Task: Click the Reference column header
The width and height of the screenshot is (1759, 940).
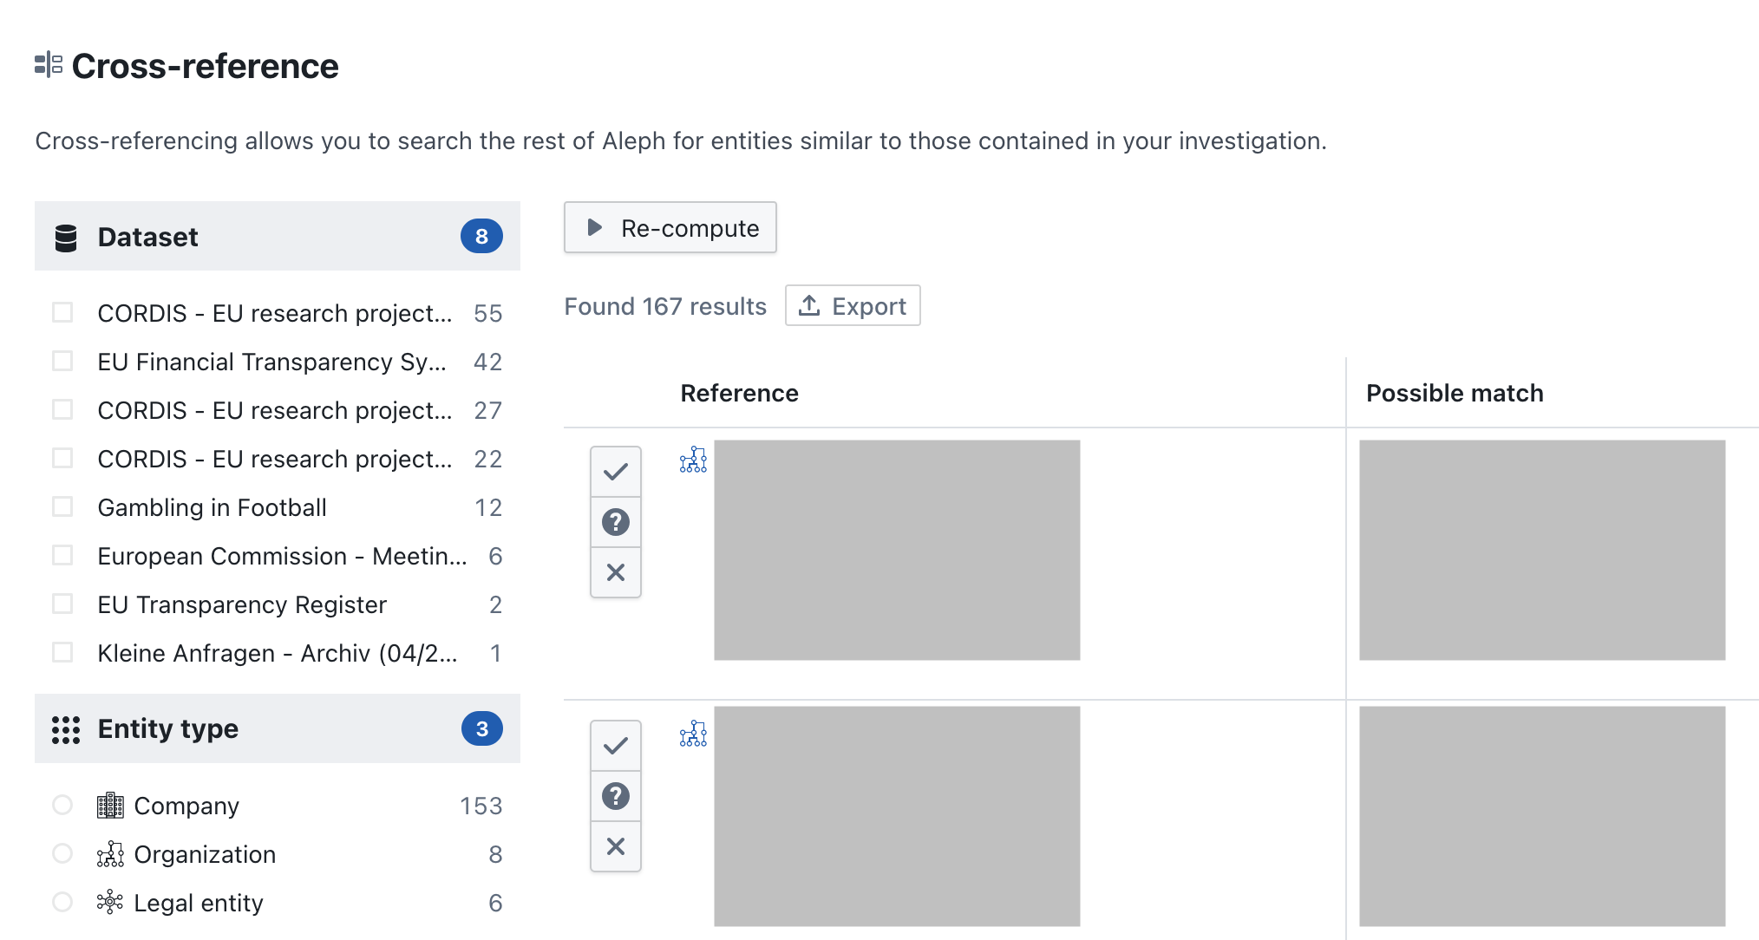Action: [x=739, y=394]
